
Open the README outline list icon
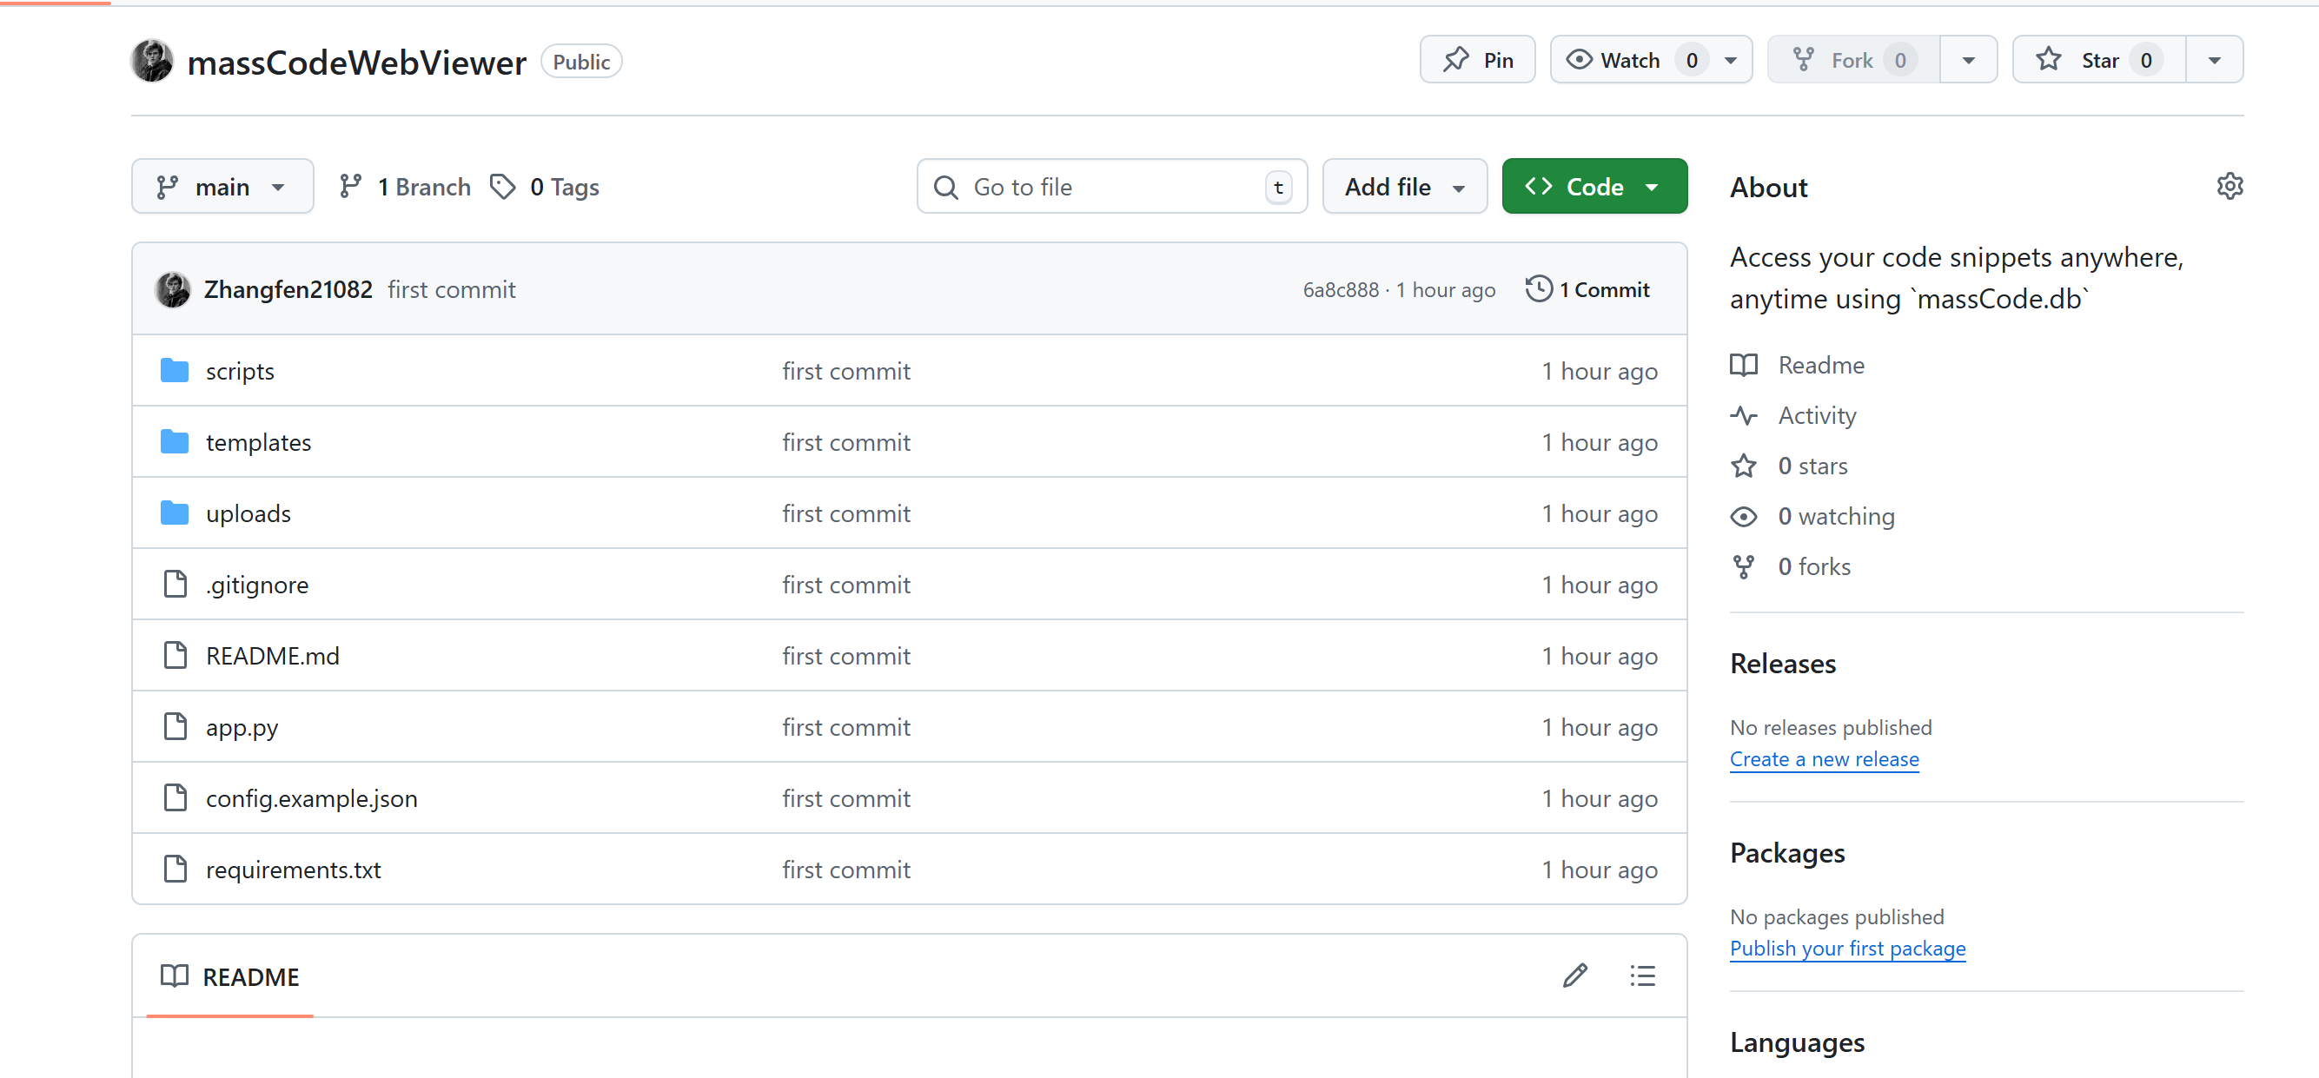[1642, 975]
